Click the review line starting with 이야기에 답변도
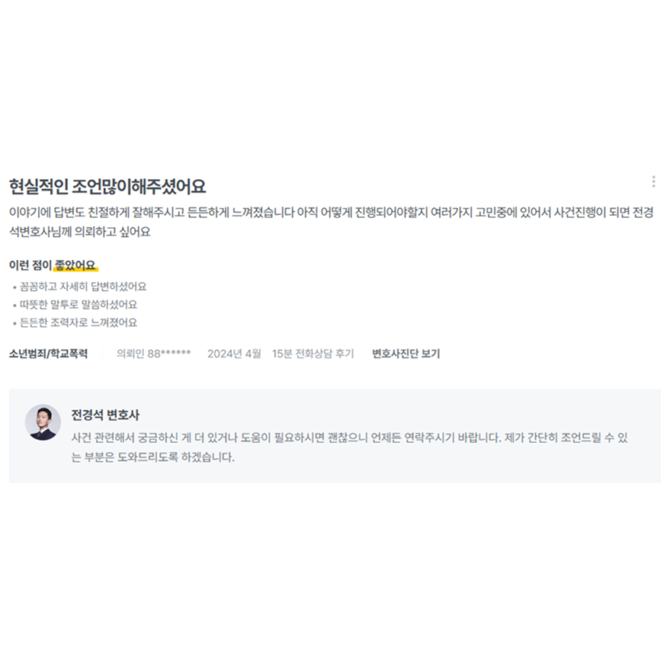Screen dimensions: 670x670 (x=331, y=213)
